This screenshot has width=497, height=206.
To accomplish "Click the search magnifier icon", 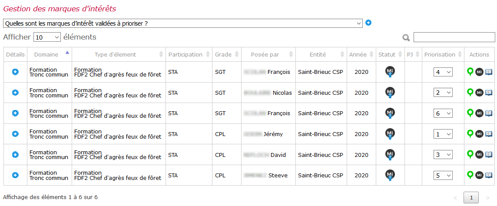I will 406,38.
